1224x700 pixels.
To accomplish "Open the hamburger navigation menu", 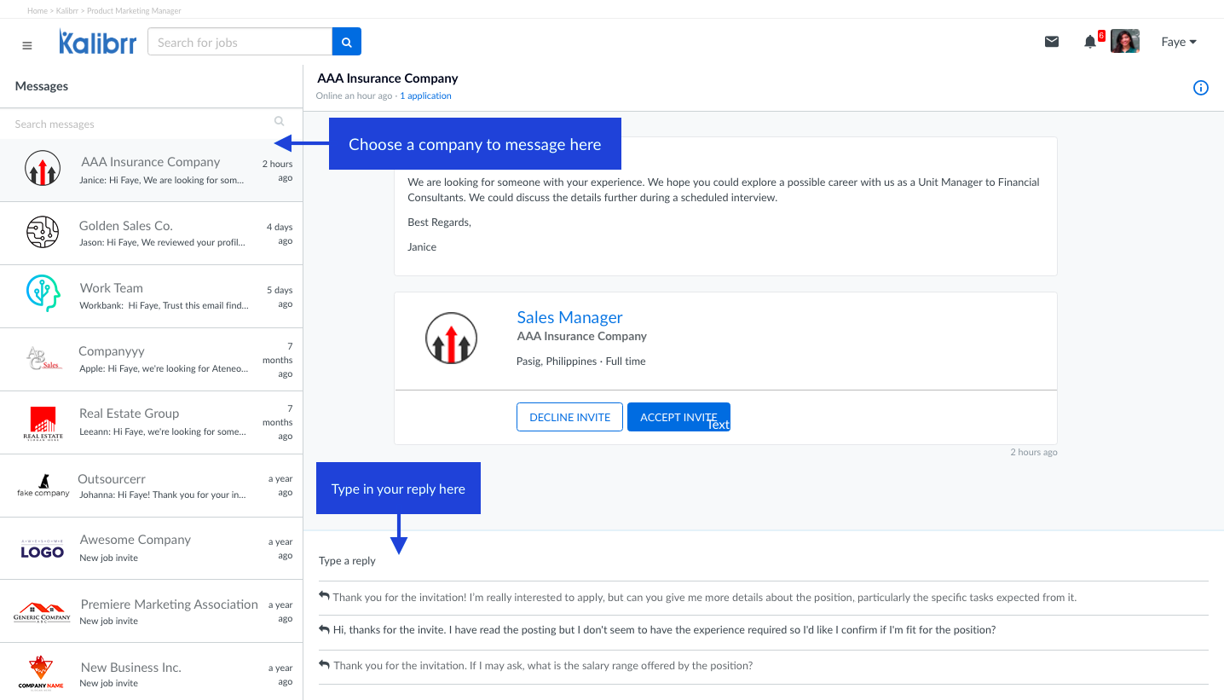I will (27, 45).
